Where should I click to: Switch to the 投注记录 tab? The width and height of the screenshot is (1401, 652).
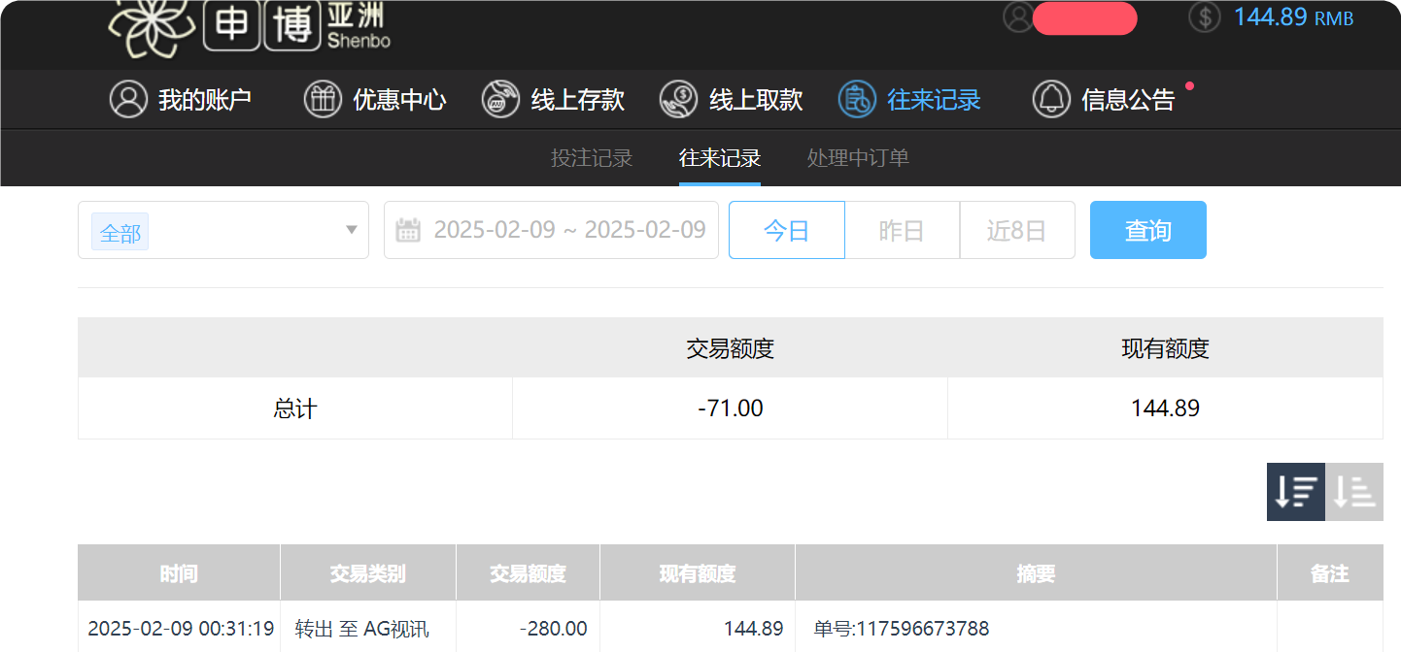coord(591,157)
